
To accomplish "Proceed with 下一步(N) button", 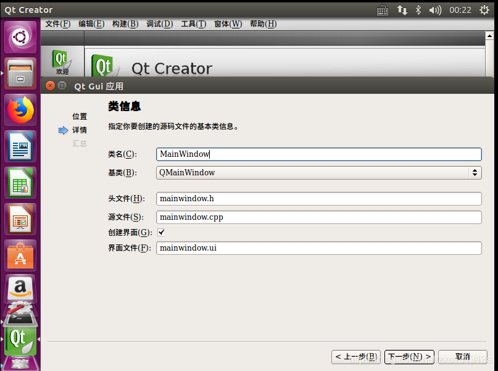I will click(x=409, y=357).
